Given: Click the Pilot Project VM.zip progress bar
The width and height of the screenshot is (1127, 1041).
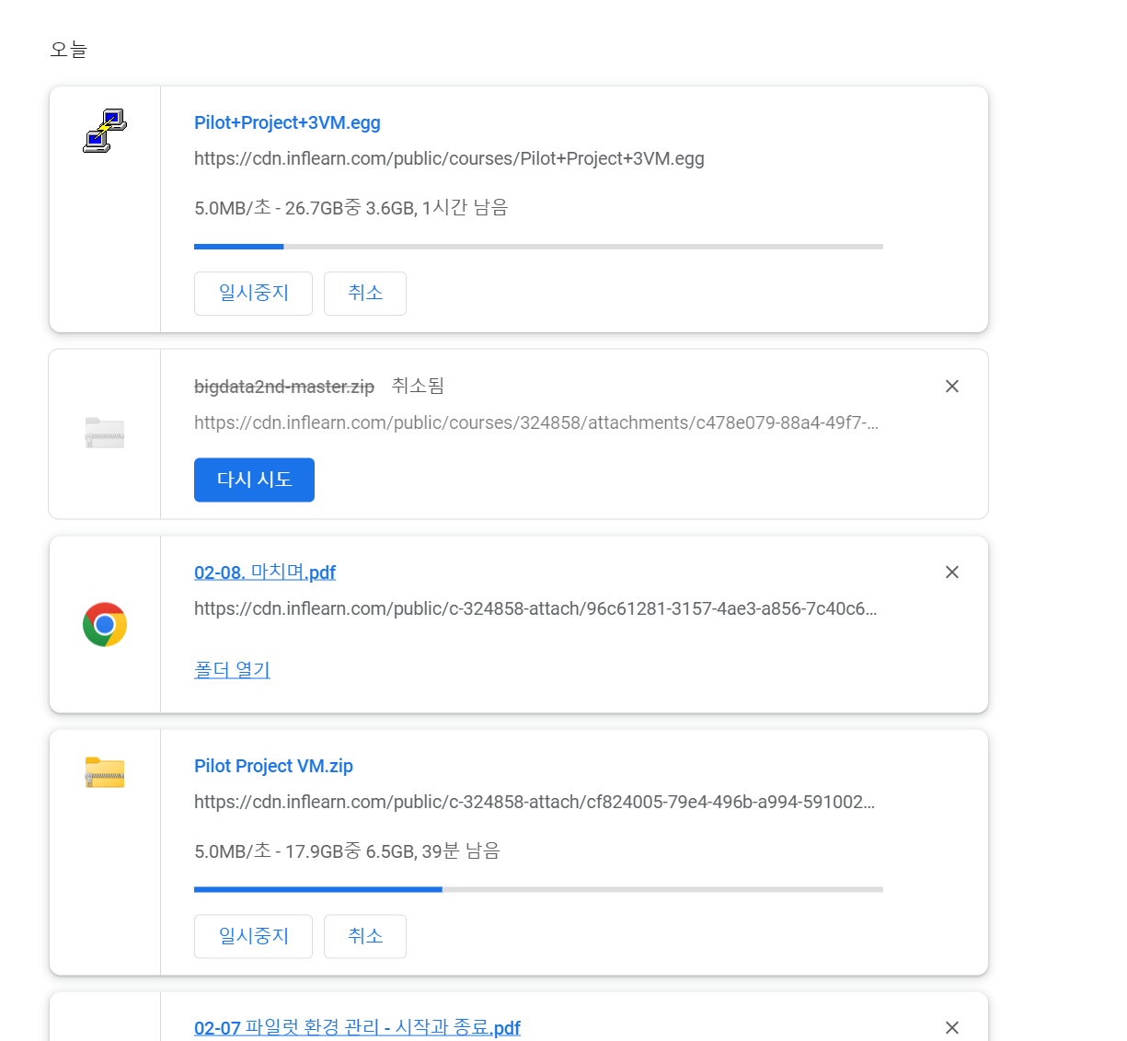Looking at the screenshot, I should tap(538, 889).
